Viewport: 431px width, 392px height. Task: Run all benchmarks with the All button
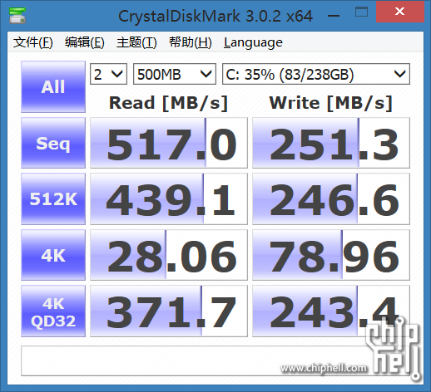click(x=53, y=86)
